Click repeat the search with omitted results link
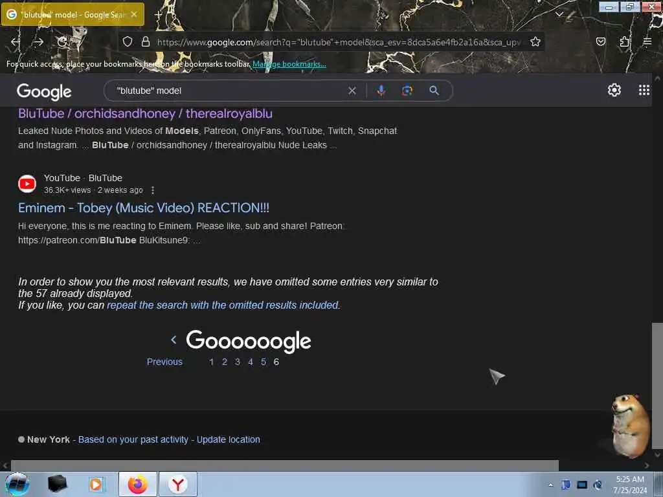 (223, 305)
